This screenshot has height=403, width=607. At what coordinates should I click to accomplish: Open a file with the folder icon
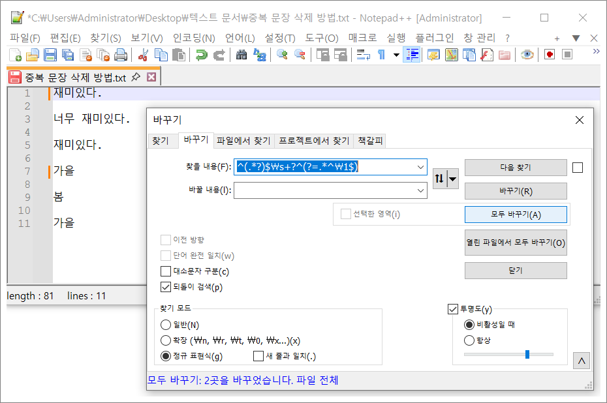(33, 55)
